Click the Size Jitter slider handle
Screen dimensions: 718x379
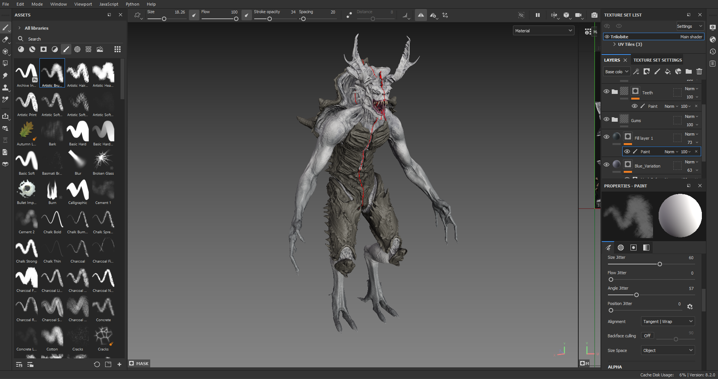pyautogui.click(x=659, y=264)
